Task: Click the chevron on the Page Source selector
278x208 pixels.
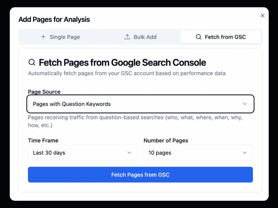Action: click(x=245, y=104)
